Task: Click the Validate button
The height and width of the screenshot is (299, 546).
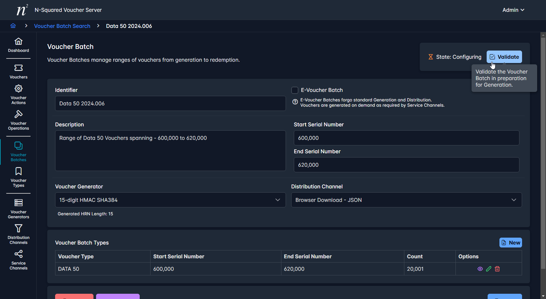Action: [x=504, y=57]
